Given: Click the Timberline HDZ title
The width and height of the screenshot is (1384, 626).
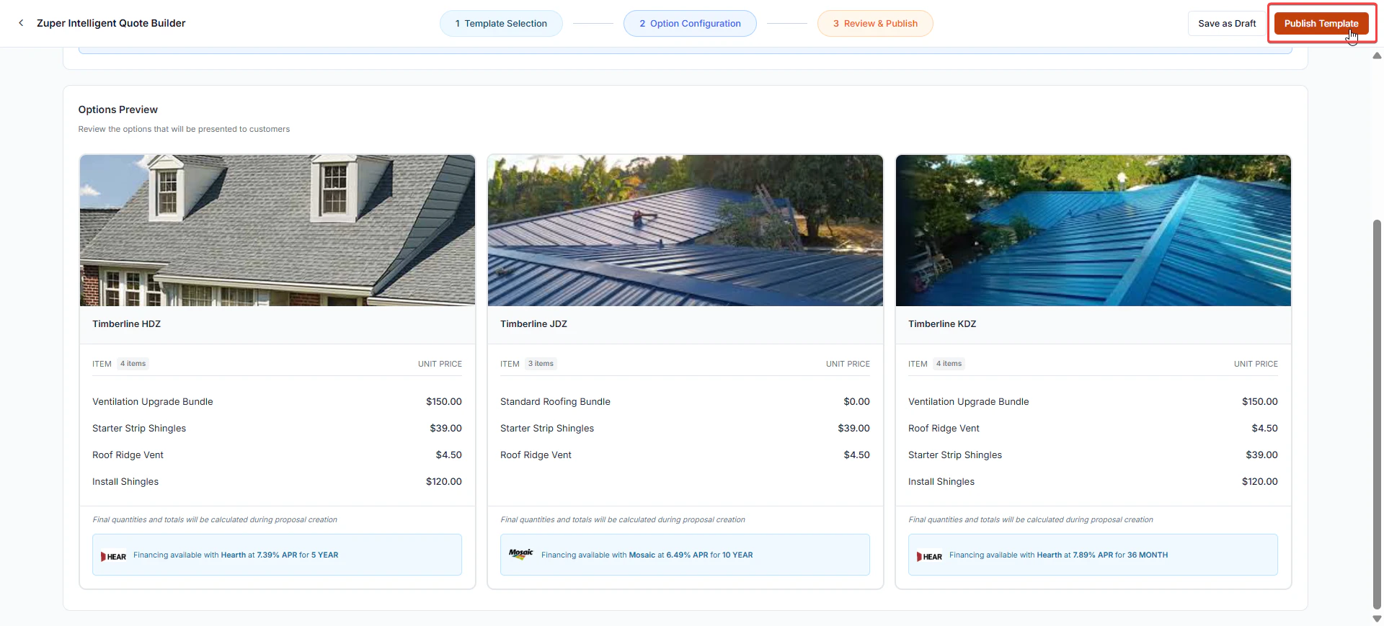Looking at the screenshot, I should click(x=127, y=324).
